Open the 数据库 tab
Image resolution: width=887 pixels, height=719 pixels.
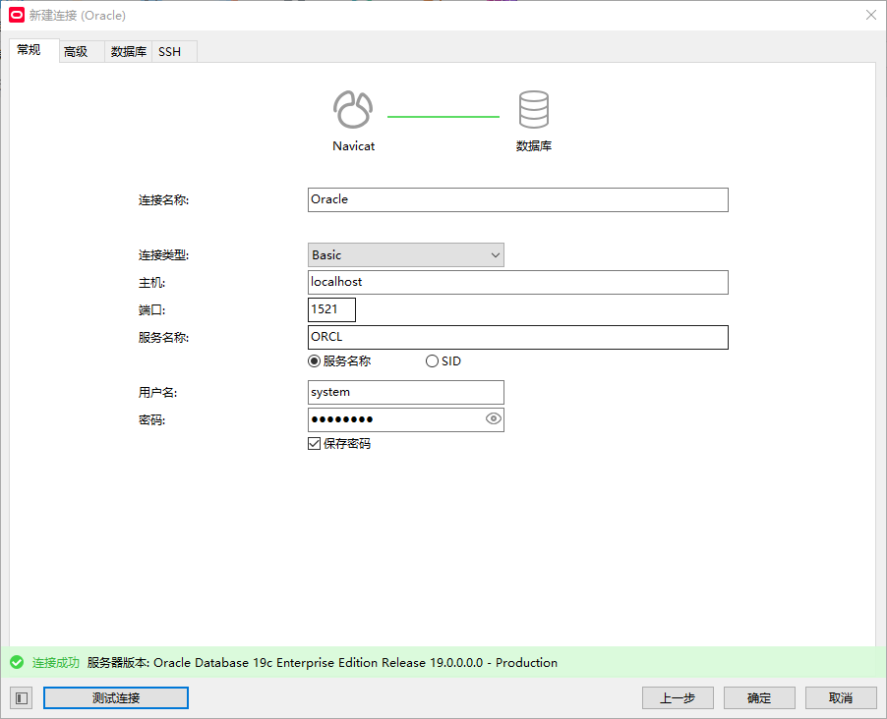129,52
